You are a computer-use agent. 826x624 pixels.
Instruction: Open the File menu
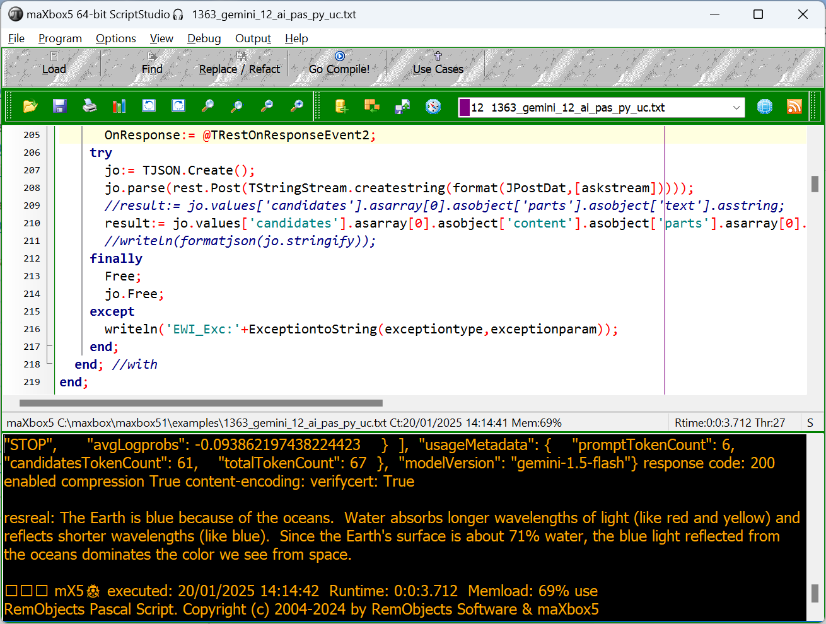[x=16, y=38]
